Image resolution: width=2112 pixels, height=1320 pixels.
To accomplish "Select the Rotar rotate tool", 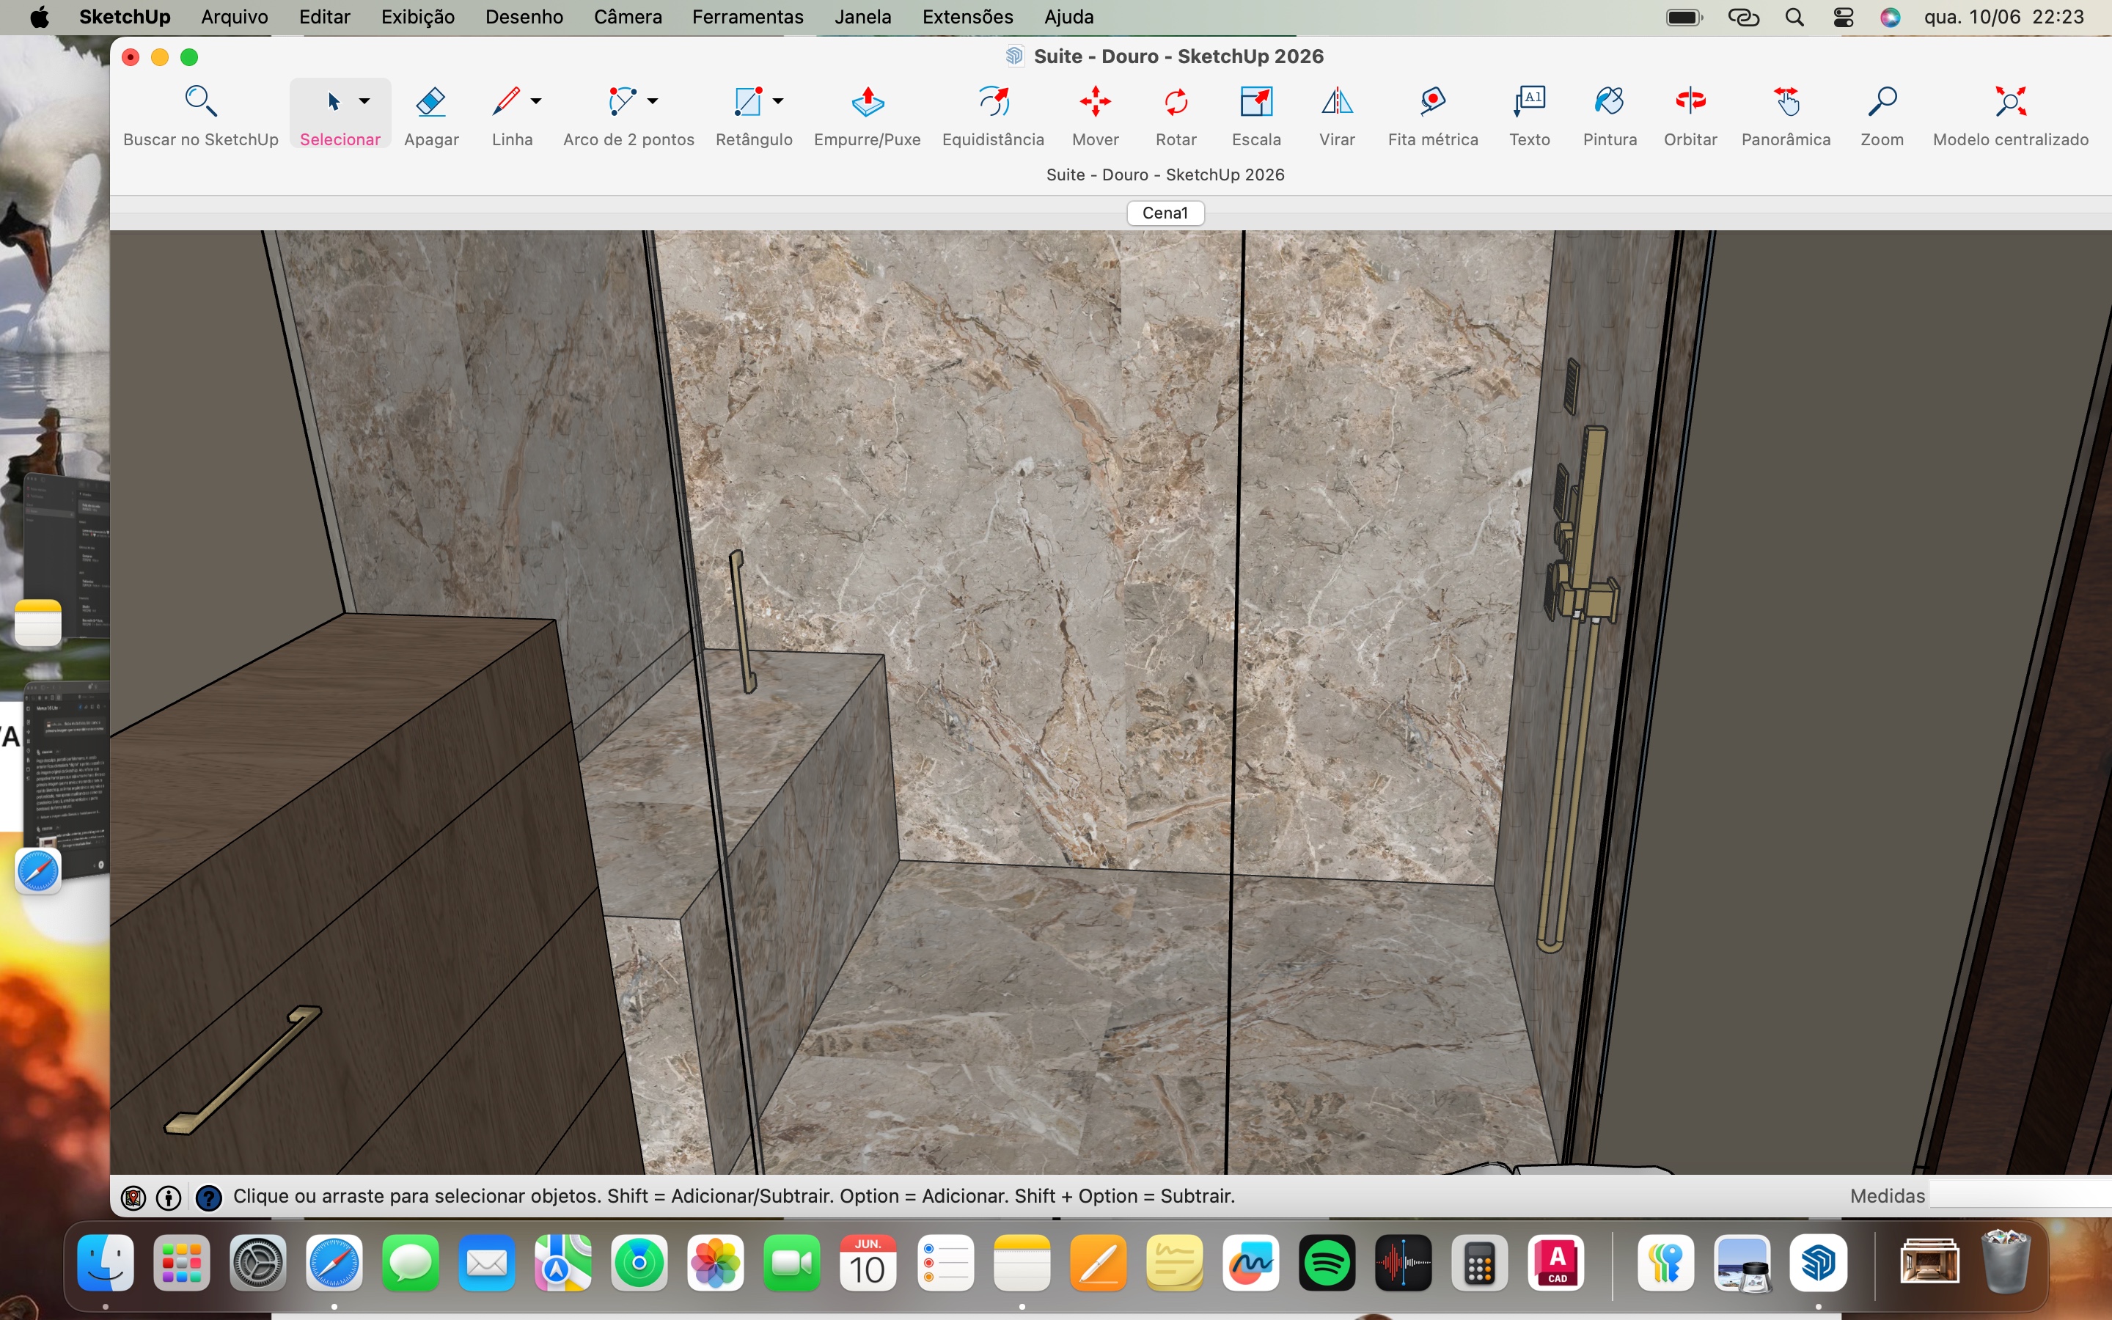I will (x=1176, y=115).
